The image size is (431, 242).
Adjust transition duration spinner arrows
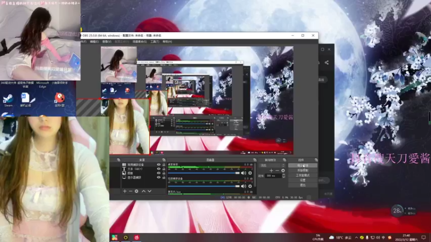point(283,176)
